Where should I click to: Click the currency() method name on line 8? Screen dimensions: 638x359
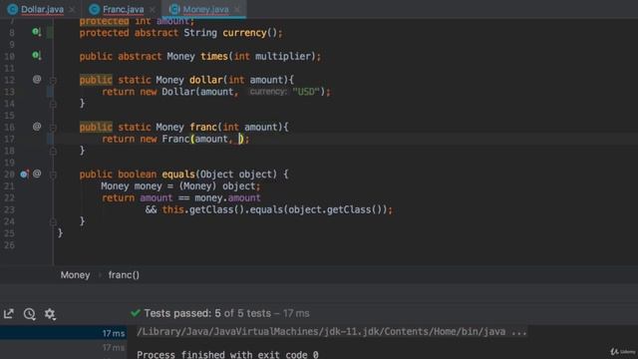[x=244, y=33]
